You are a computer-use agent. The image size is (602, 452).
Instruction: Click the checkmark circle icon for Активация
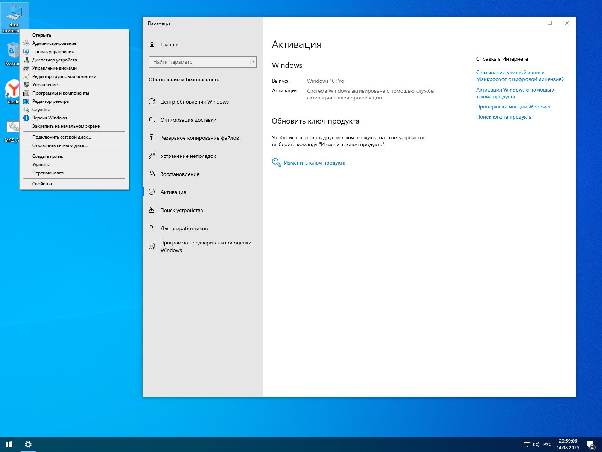tap(152, 192)
